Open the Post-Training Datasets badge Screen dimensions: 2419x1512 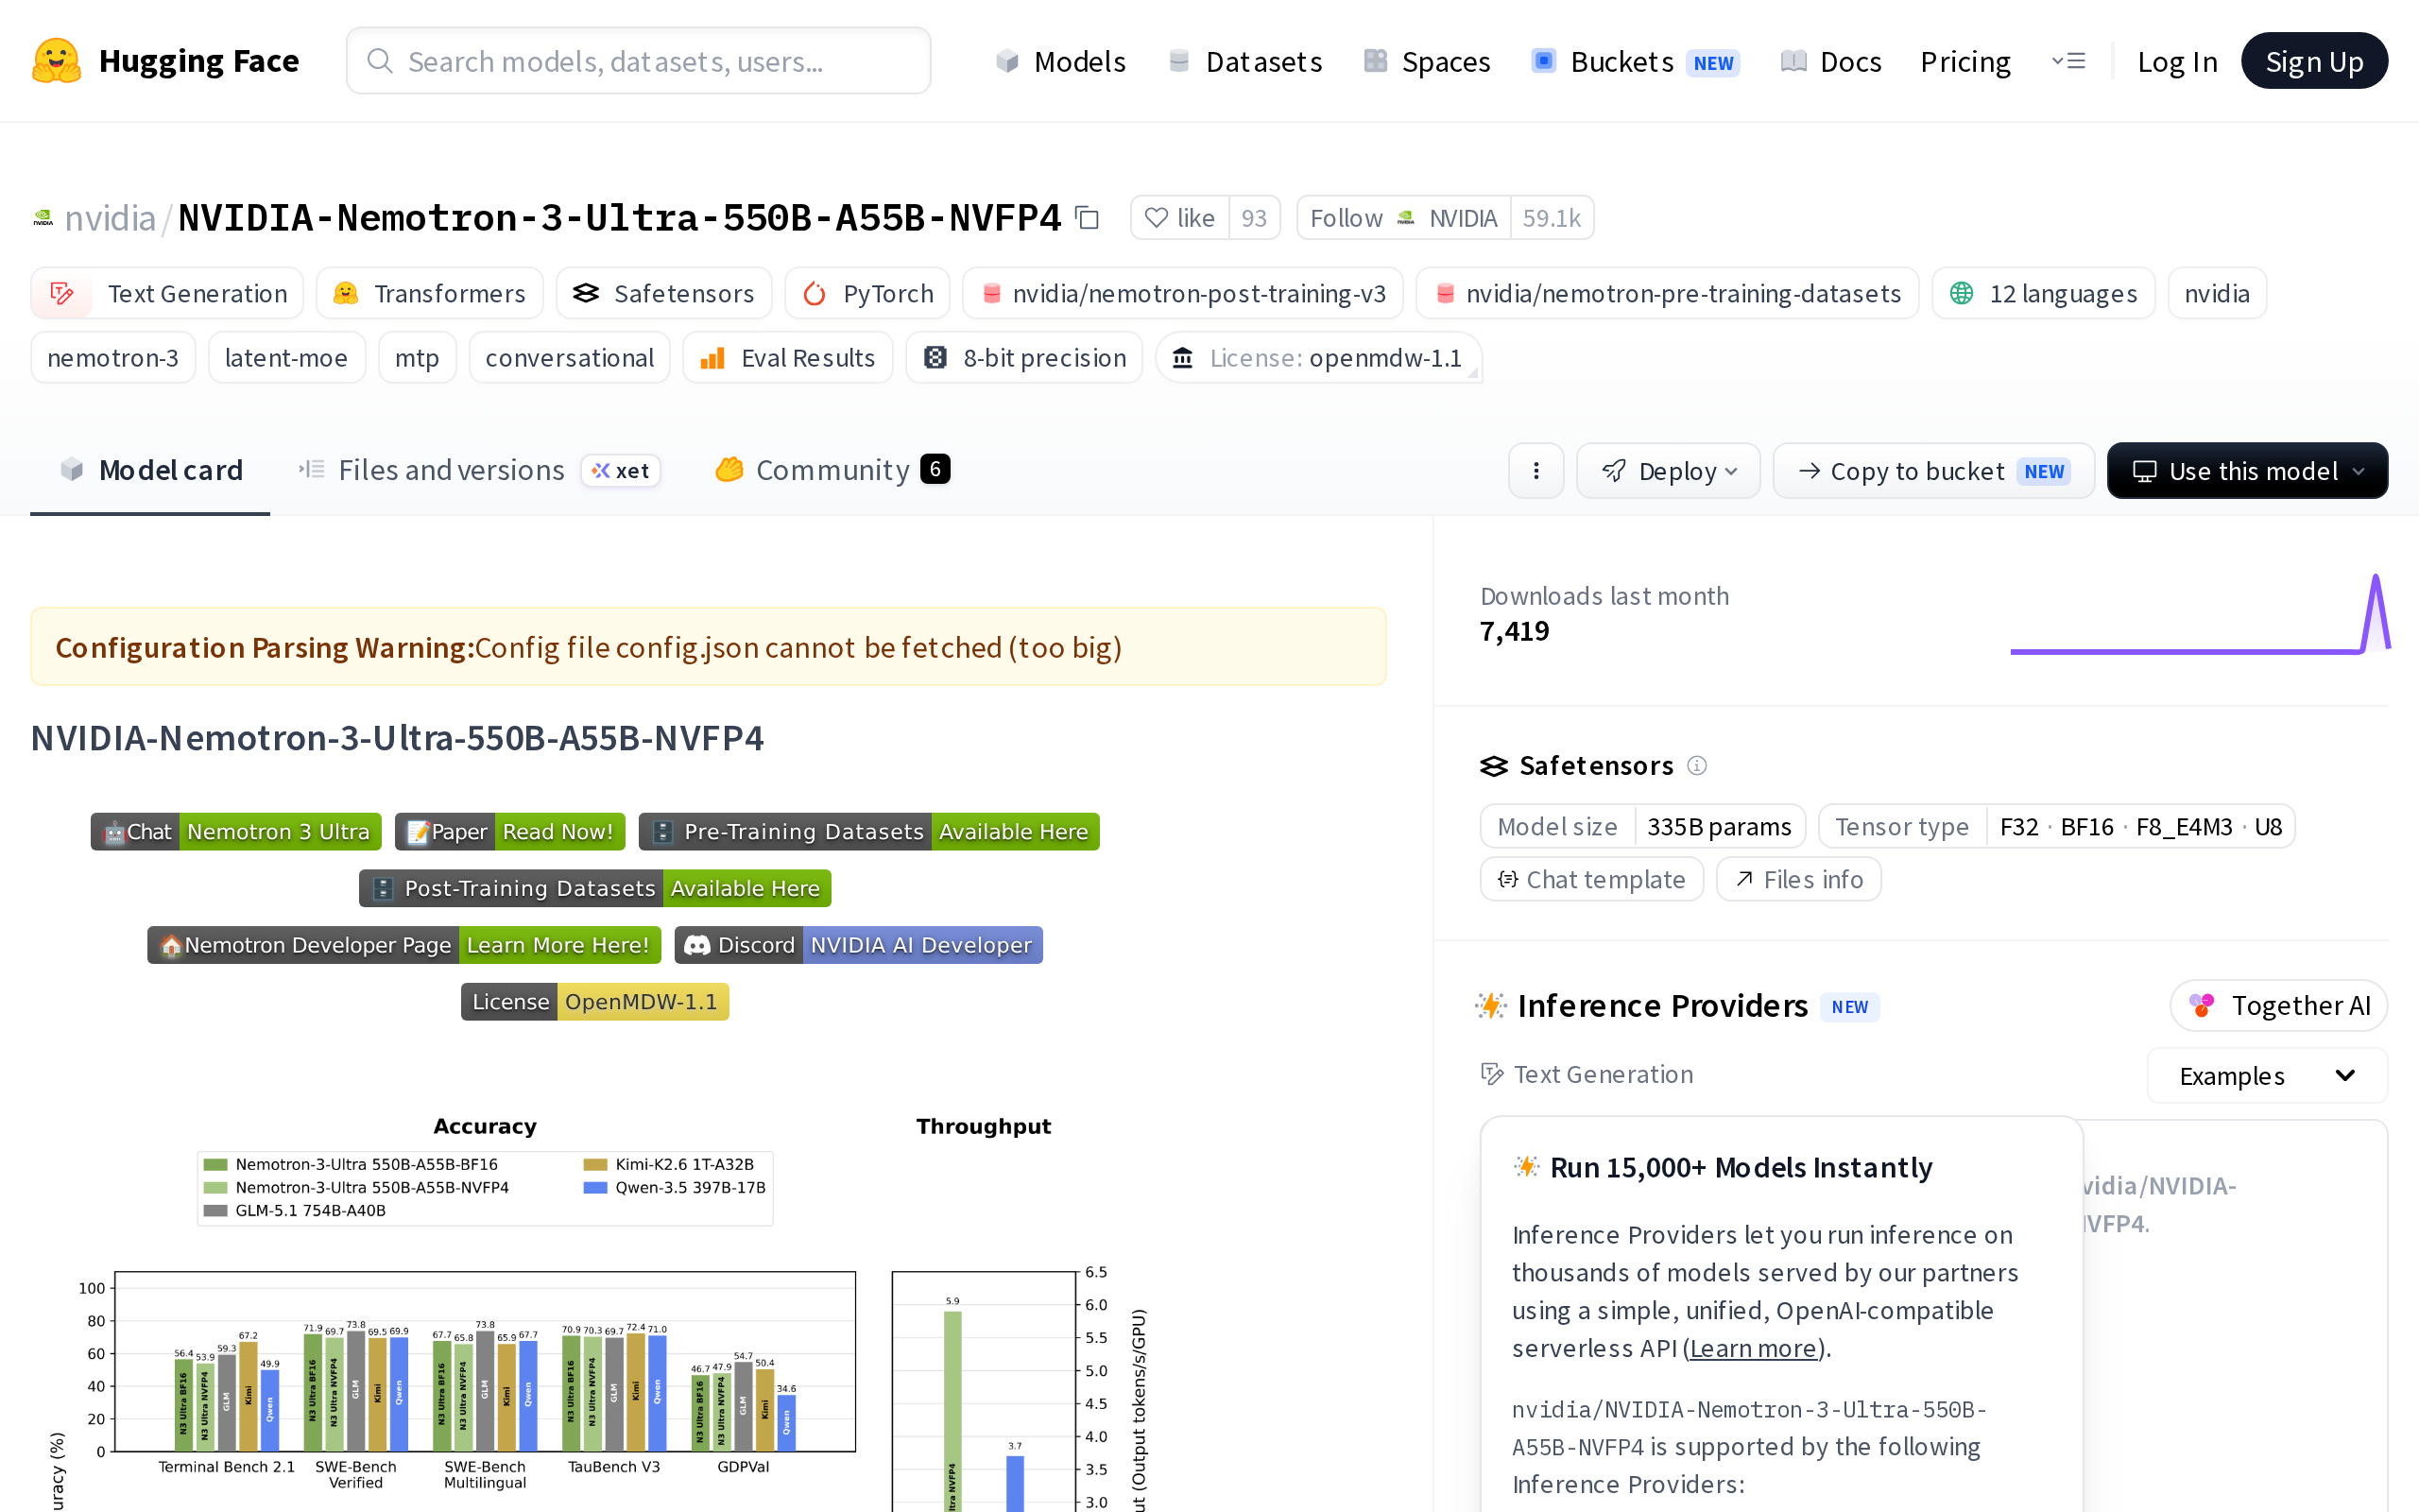tap(594, 889)
